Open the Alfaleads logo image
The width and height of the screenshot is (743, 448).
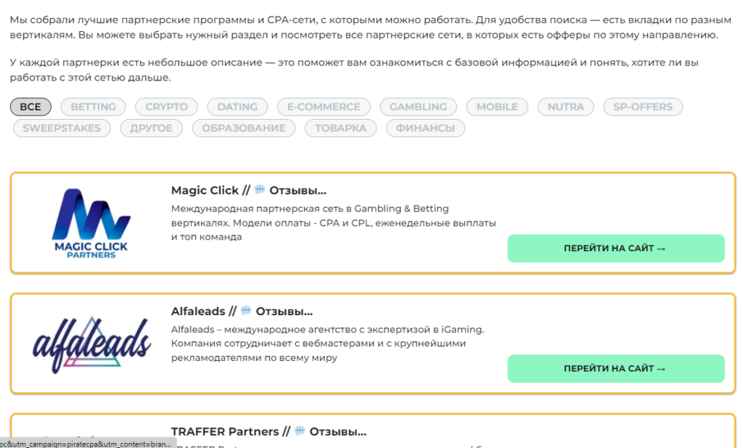(91, 343)
